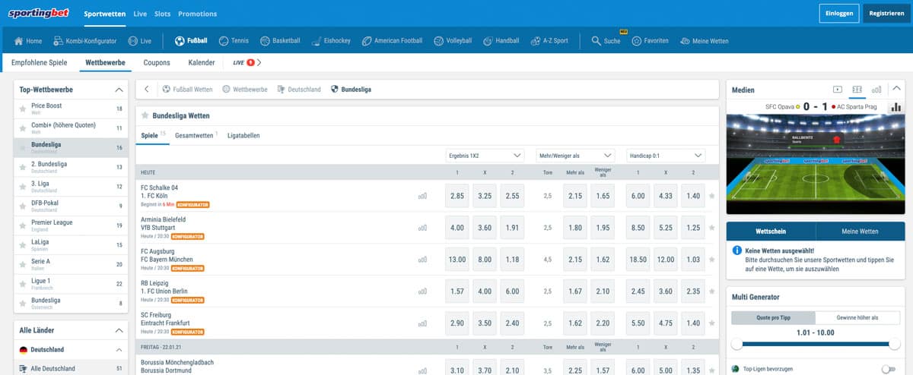913x375 pixels.
Task: Switch to the Live top navigation tab
Action: pyautogui.click(x=140, y=14)
